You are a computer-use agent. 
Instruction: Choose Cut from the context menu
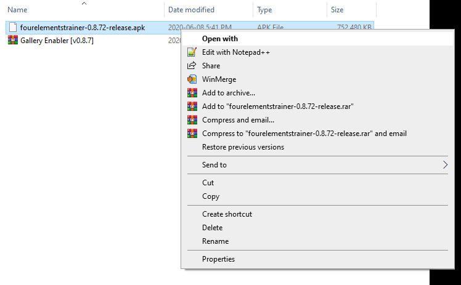208,183
